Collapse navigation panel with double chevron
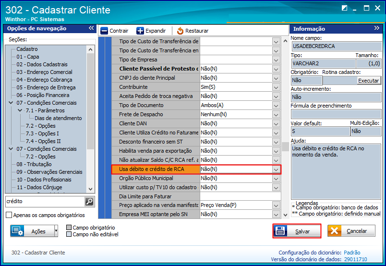This screenshot has height=266, width=386. point(91,28)
